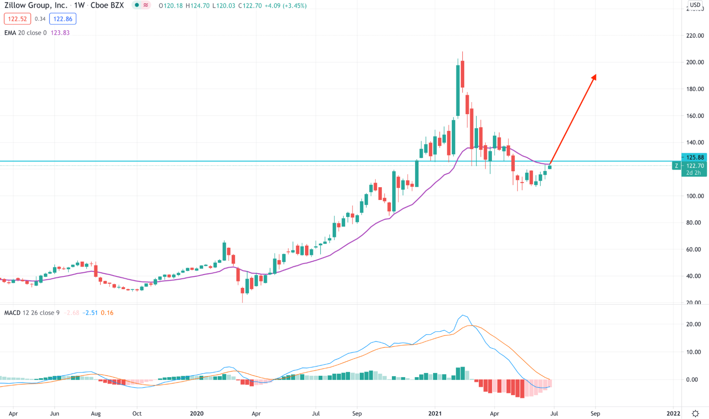709x419 pixels.
Task: Click the 2022 label on time axis
Action: (673, 413)
